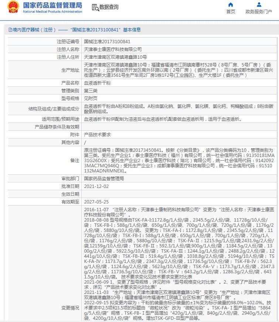Click 国家药品监督管理局 title text
This screenshot has height=322, width=279.
[52, 5]
